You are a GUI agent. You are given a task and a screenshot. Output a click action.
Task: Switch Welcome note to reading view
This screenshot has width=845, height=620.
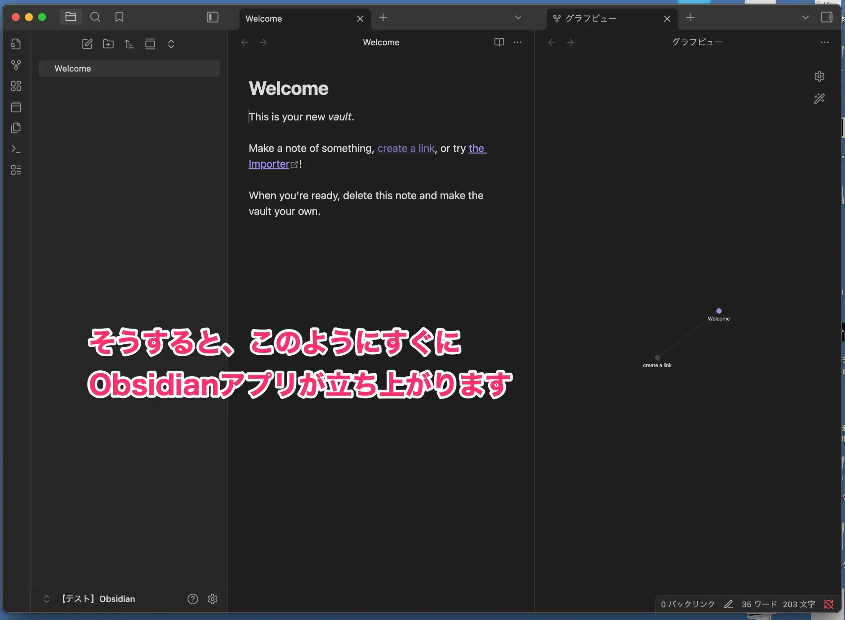[x=499, y=42]
